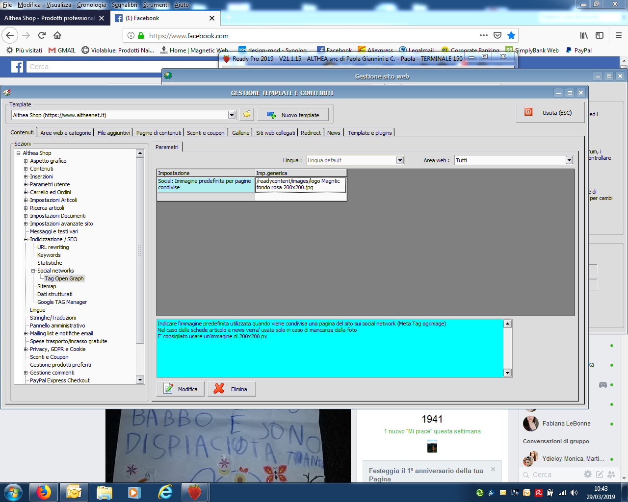Open the PayPal bookmark
This screenshot has height=502, width=628.
(x=578, y=50)
